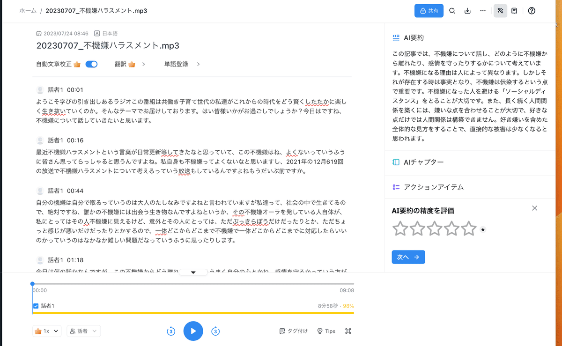Click 話者1 avatar at 00:44

tap(40, 191)
